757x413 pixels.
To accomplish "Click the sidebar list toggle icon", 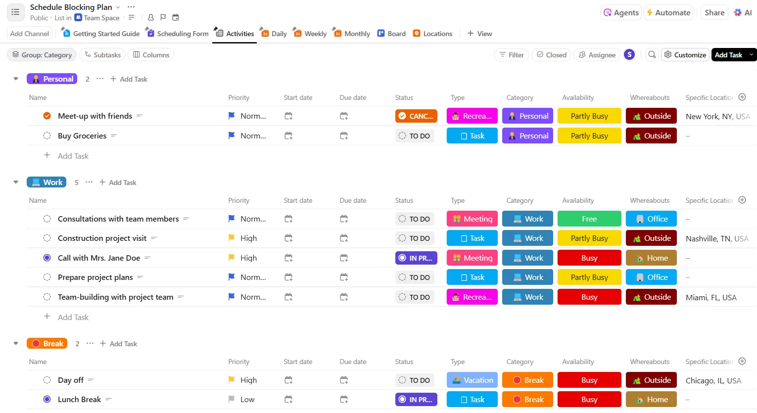I will 15,12.
